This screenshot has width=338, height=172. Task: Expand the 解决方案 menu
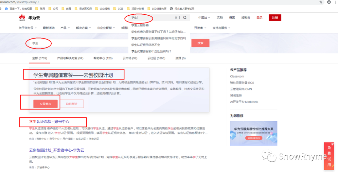click(x=84, y=28)
